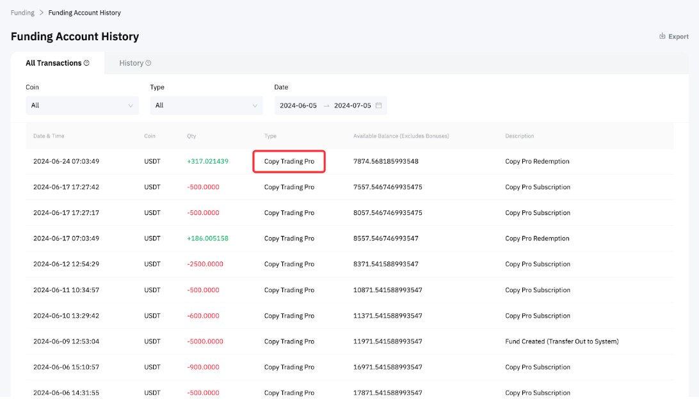Click highlighted Copy Trading Pro type cell
Image resolution: width=699 pixels, height=406 pixels.
pyautogui.click(x=289, y=162)
